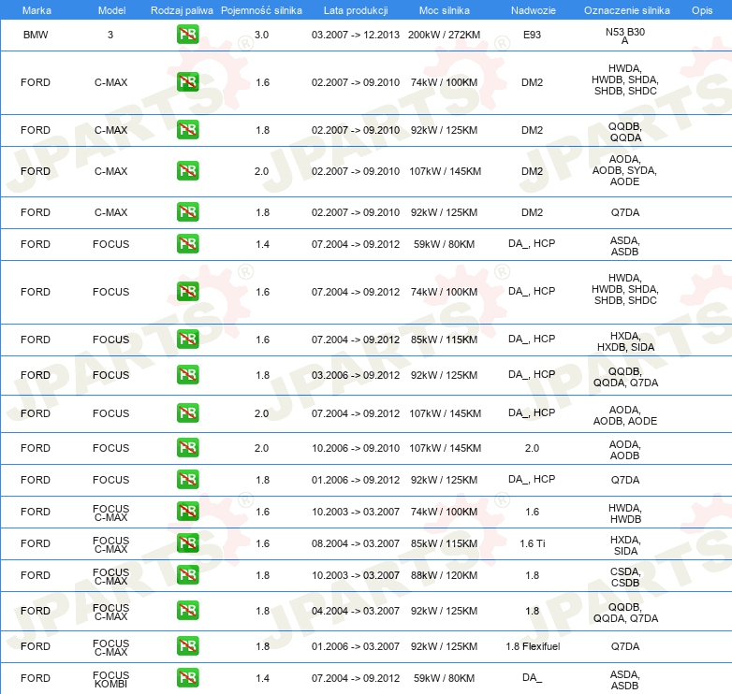
Task: Select the DM2 body cell in the C-MAX 2.0 row
Action: point(532,171)
